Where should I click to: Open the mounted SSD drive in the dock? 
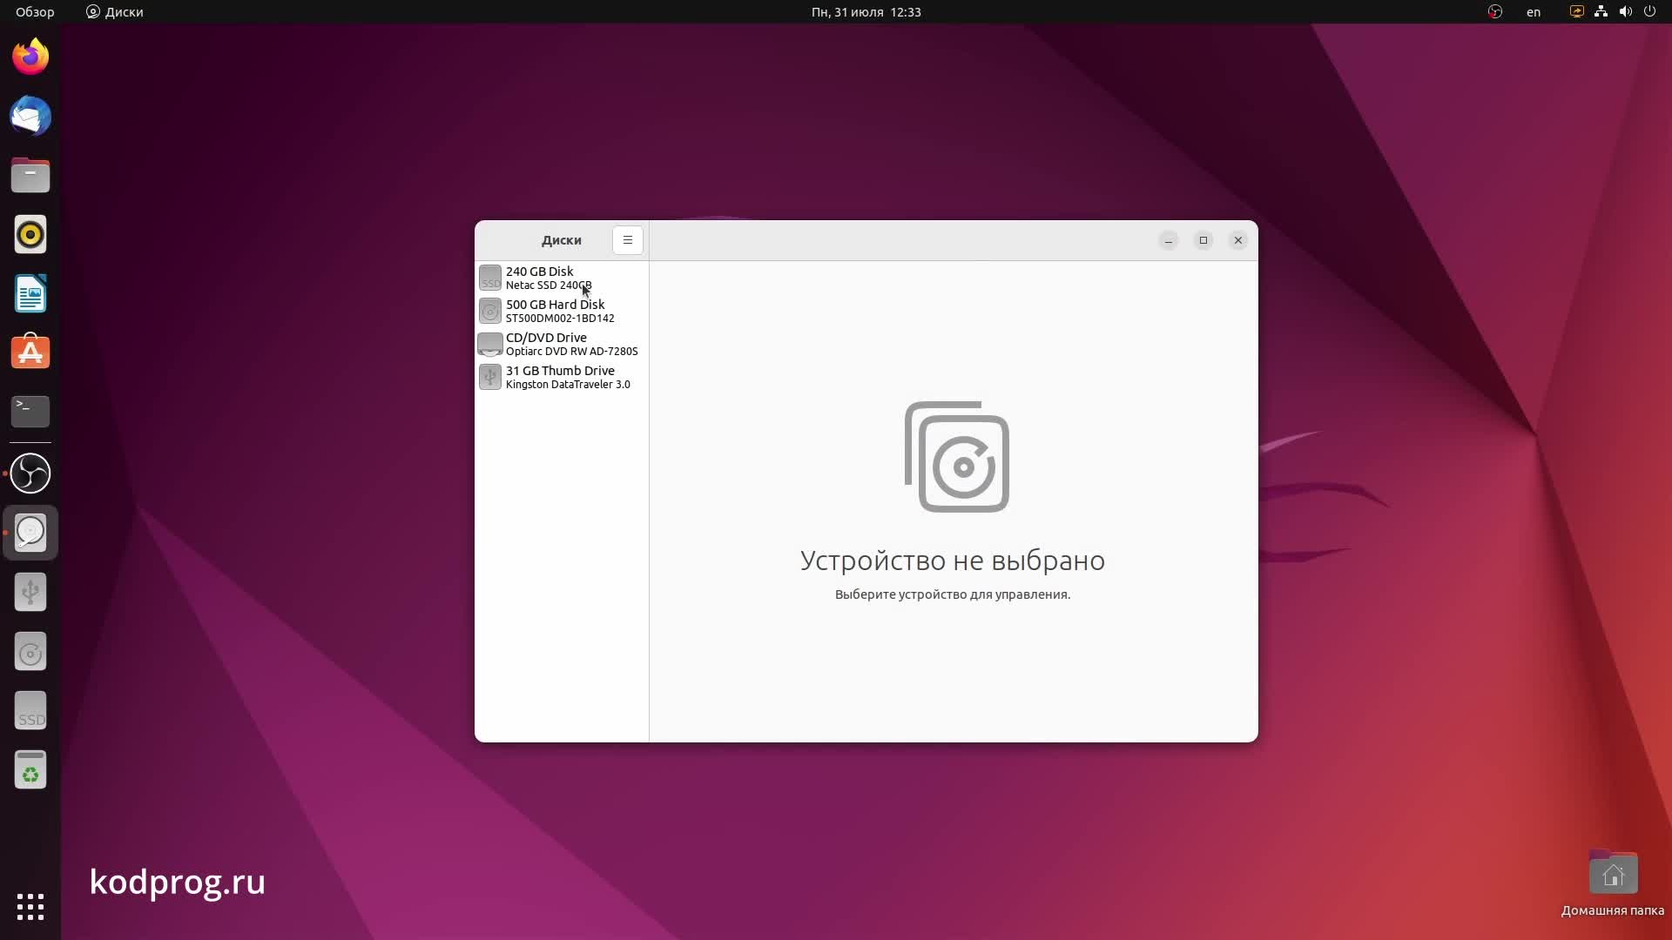pos(30,710)
